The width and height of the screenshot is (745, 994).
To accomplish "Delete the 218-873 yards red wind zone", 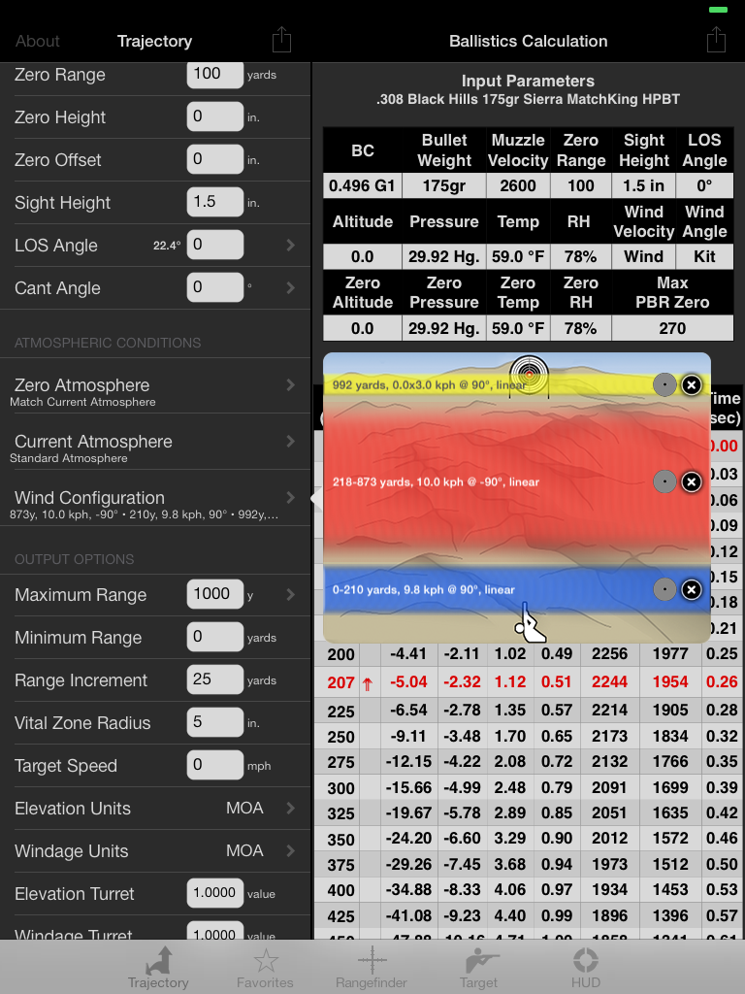I will click(691, 481).
